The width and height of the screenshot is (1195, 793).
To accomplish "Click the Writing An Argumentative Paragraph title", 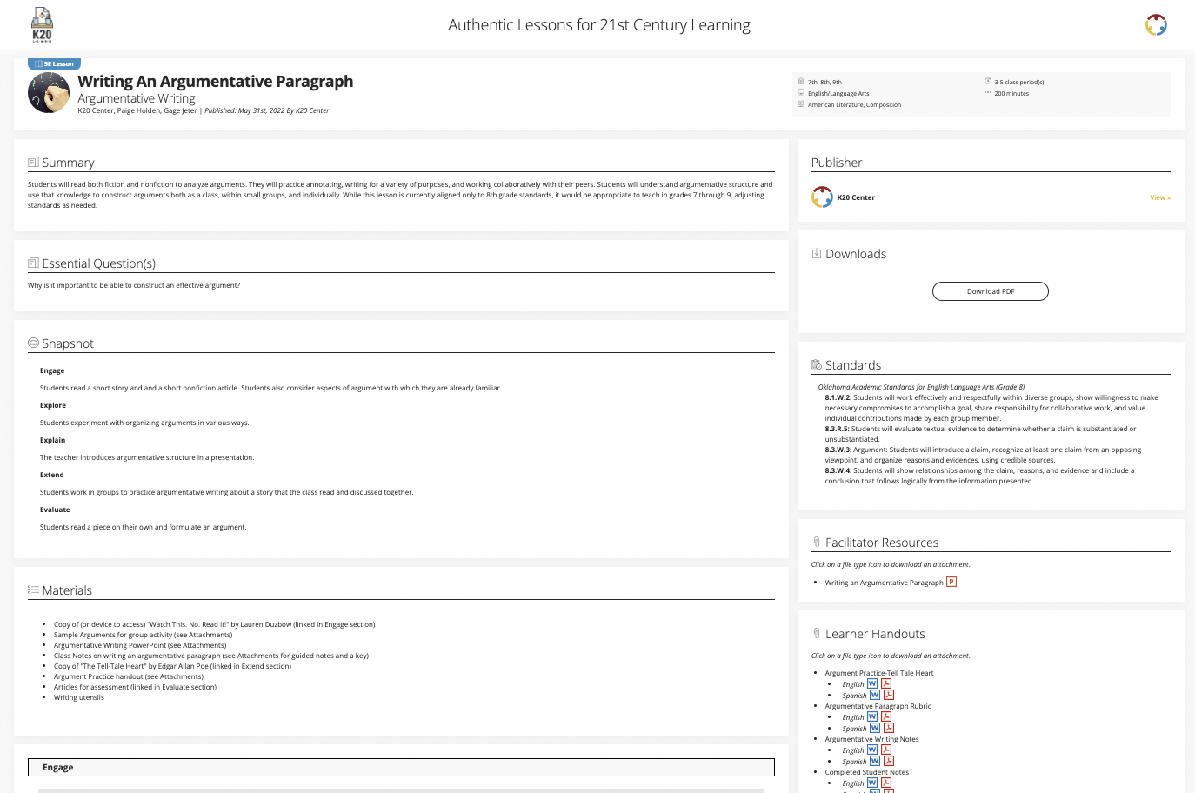I will [x=216, y=82].
